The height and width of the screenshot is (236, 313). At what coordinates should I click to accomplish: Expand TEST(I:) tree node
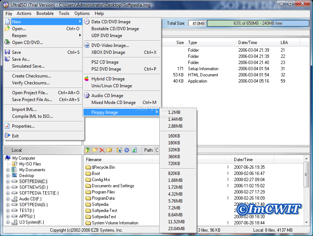[x=8, y=211]
